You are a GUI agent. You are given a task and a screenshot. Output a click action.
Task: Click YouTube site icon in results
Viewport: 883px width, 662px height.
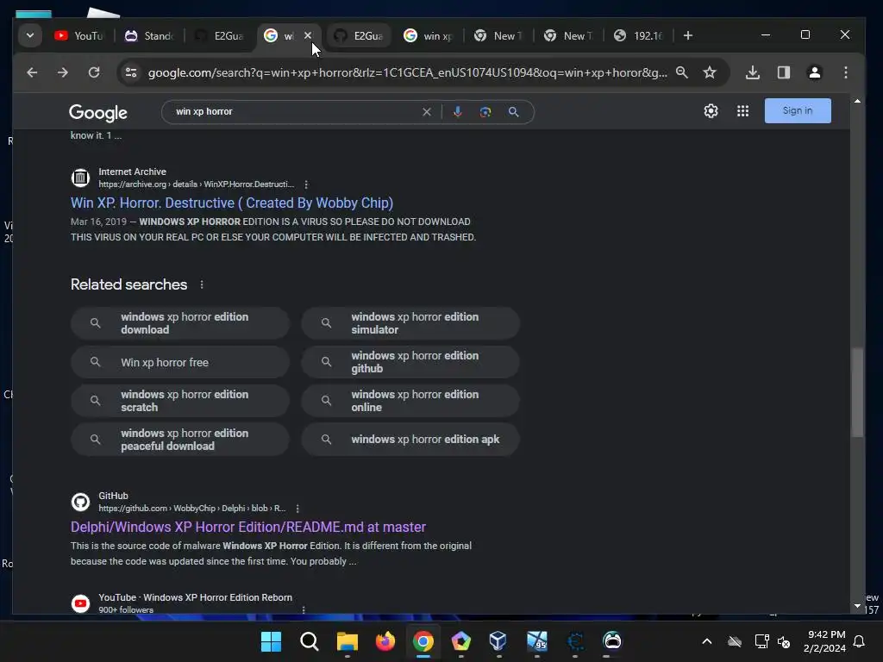80,603
